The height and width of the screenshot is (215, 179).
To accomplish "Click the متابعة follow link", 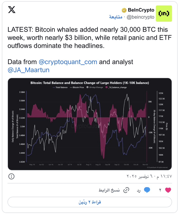I will click(x=116, y=17).
